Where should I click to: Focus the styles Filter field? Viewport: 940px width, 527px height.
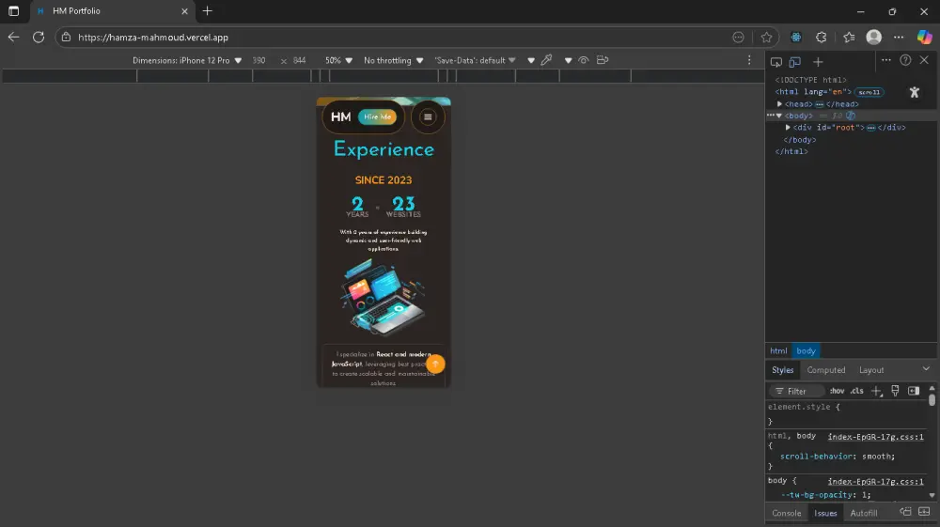[x=798, y=391]
